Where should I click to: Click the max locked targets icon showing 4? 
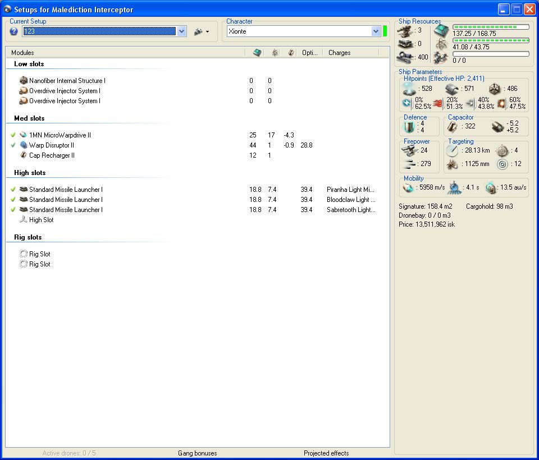tap(502, 150)
